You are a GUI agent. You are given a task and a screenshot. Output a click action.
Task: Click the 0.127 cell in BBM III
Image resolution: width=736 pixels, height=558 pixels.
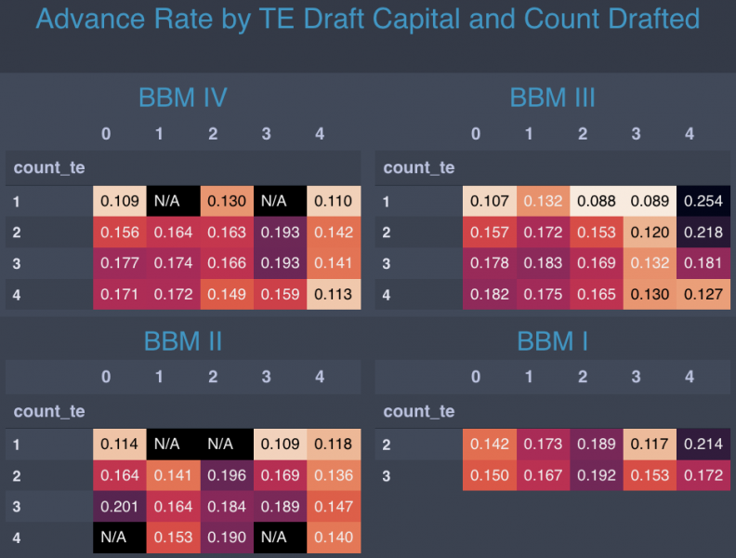[703, 294]
